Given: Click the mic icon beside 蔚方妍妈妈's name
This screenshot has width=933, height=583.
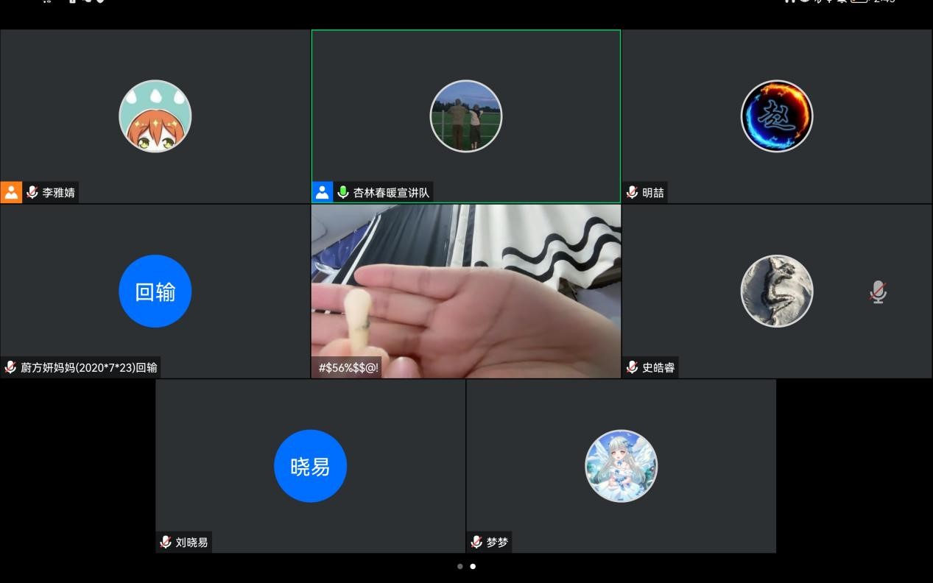Looking at the screenshot, I should (x=10, y=367).
